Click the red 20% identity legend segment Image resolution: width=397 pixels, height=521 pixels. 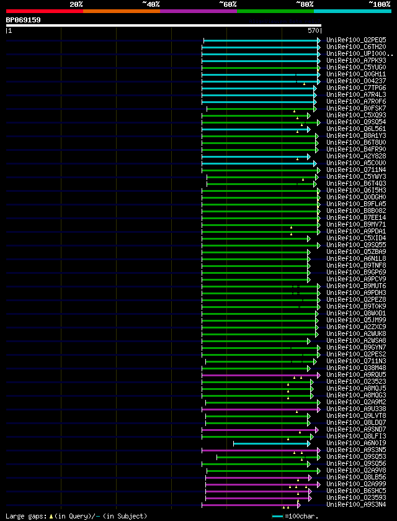click(x=45, y=11)
